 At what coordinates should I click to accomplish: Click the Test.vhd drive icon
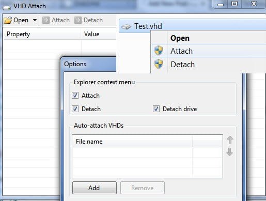(126, 27)
